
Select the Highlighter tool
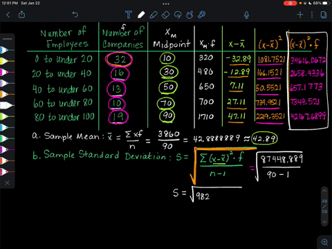pos(154,15)
